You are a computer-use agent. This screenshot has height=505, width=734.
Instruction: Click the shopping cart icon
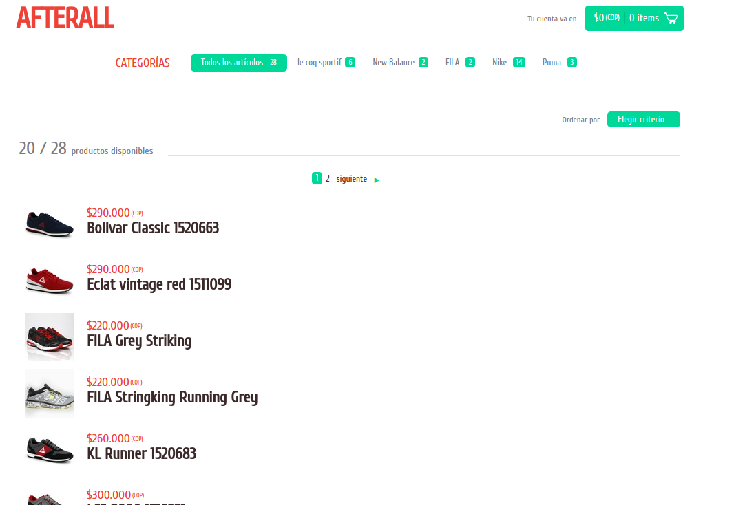(x=671, y=19)
